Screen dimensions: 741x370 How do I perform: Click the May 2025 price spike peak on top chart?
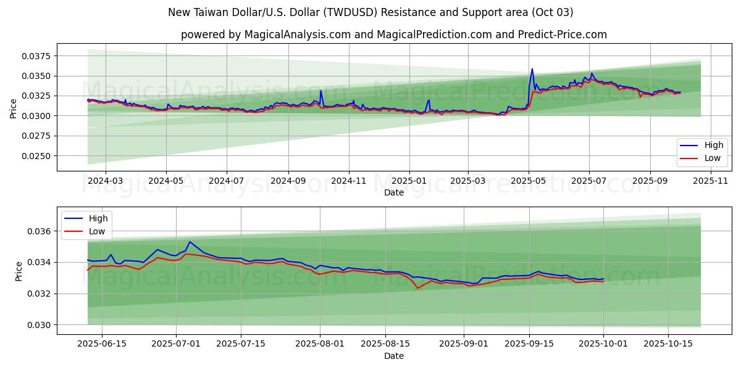pyautogui.click(x=532, y=69)
